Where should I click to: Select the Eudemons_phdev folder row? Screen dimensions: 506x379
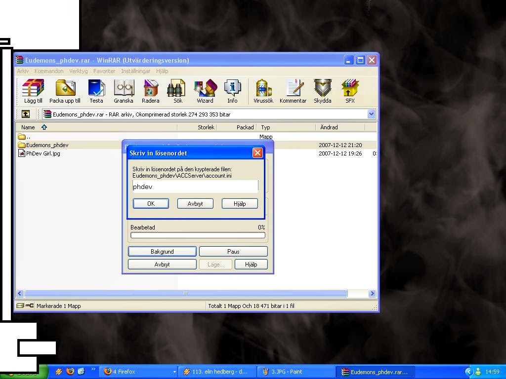coord(196,145)
